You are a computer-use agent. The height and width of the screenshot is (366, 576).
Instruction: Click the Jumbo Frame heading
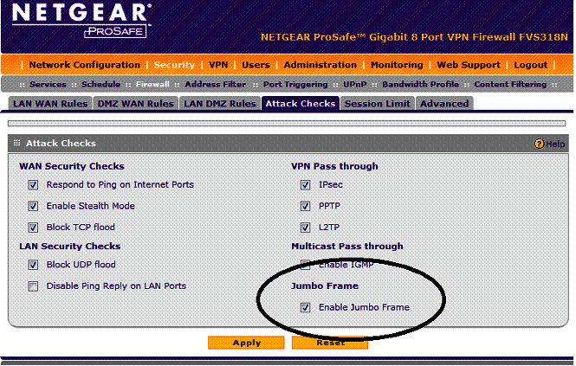pyautogui.click(x=325, y=286)
